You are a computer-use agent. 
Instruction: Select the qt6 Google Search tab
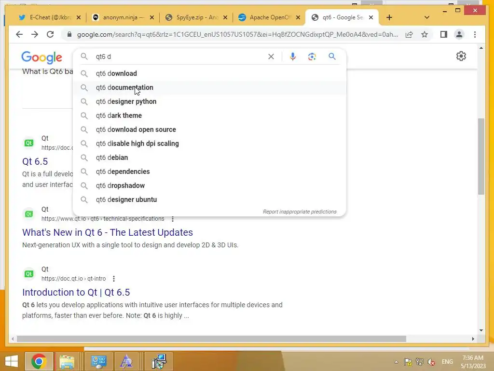[342, 17]
